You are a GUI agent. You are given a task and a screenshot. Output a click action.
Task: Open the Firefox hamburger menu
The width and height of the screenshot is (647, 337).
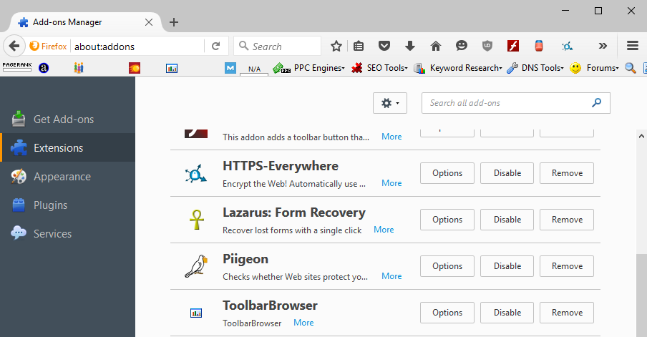coord(633,46)
